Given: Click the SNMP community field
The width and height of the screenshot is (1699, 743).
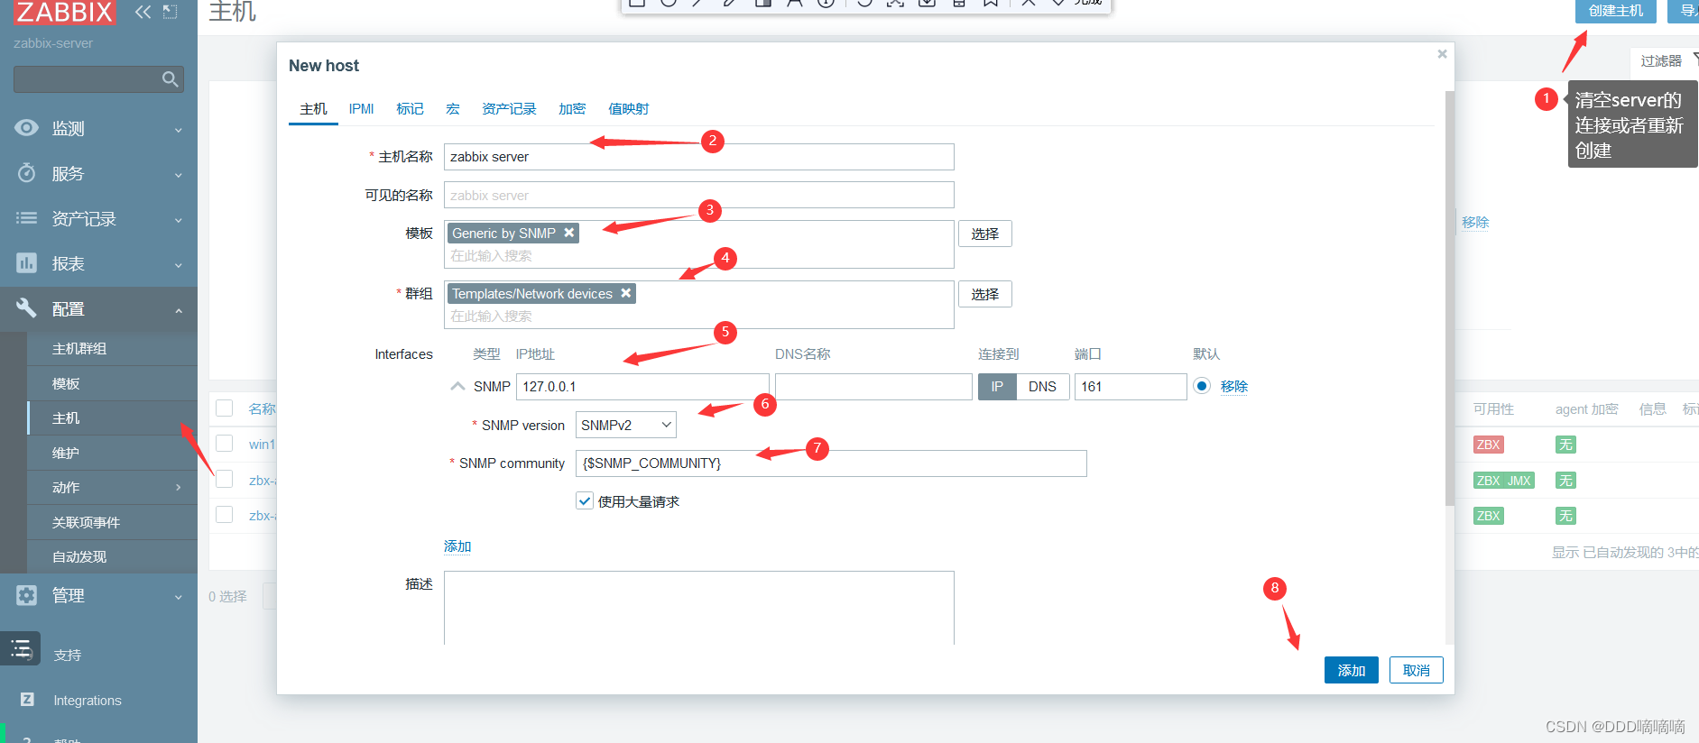Looking at the screenshot, I should pos(831,463).
